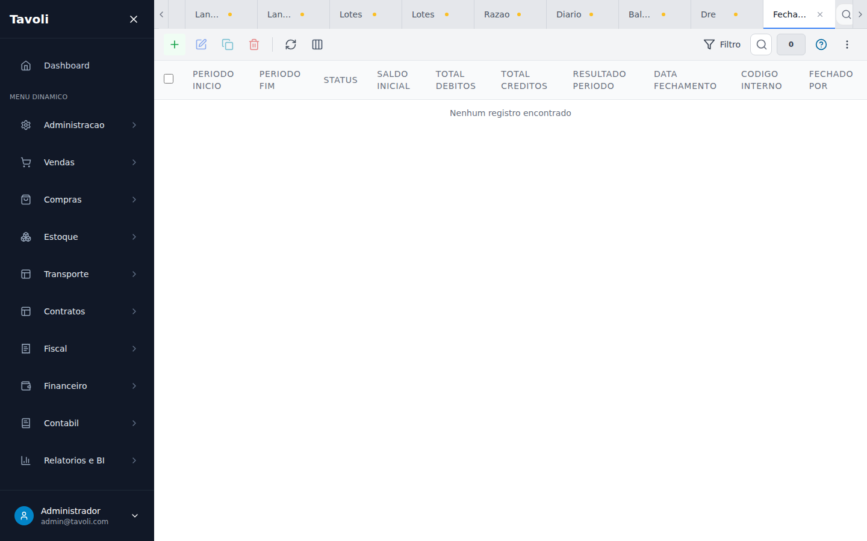The width and height of the screenshot is (867, 541).
Task: Open tab search magnifier in tab bar
Action: click(846, 14)
